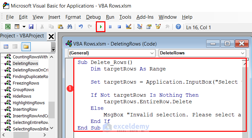Toggle Design Mode icon
This screenshot has height=138, width=252.
129,27
